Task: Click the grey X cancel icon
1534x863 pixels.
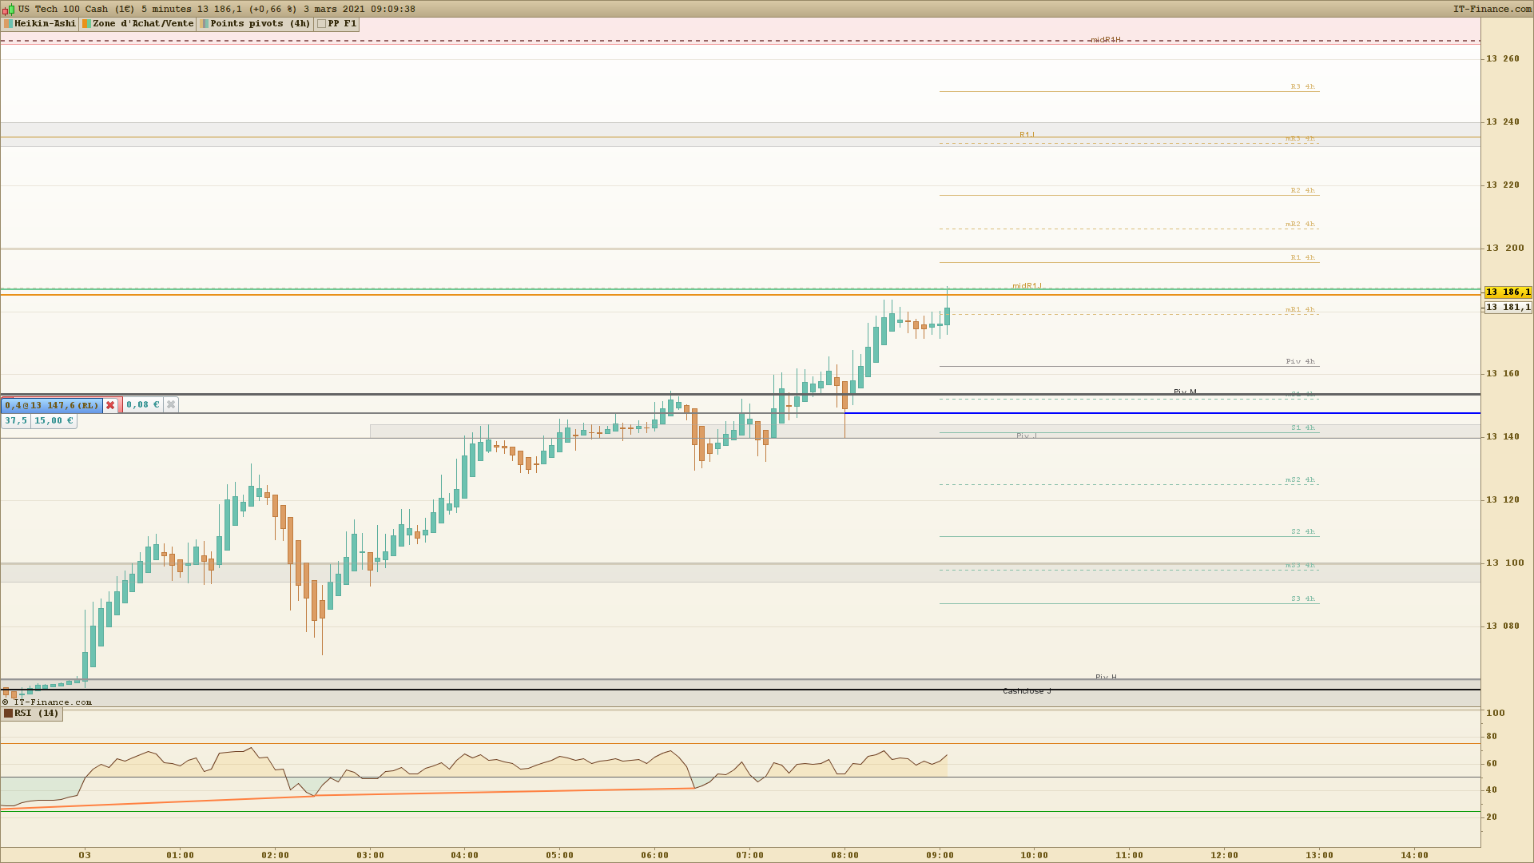Action: (171, 405)
